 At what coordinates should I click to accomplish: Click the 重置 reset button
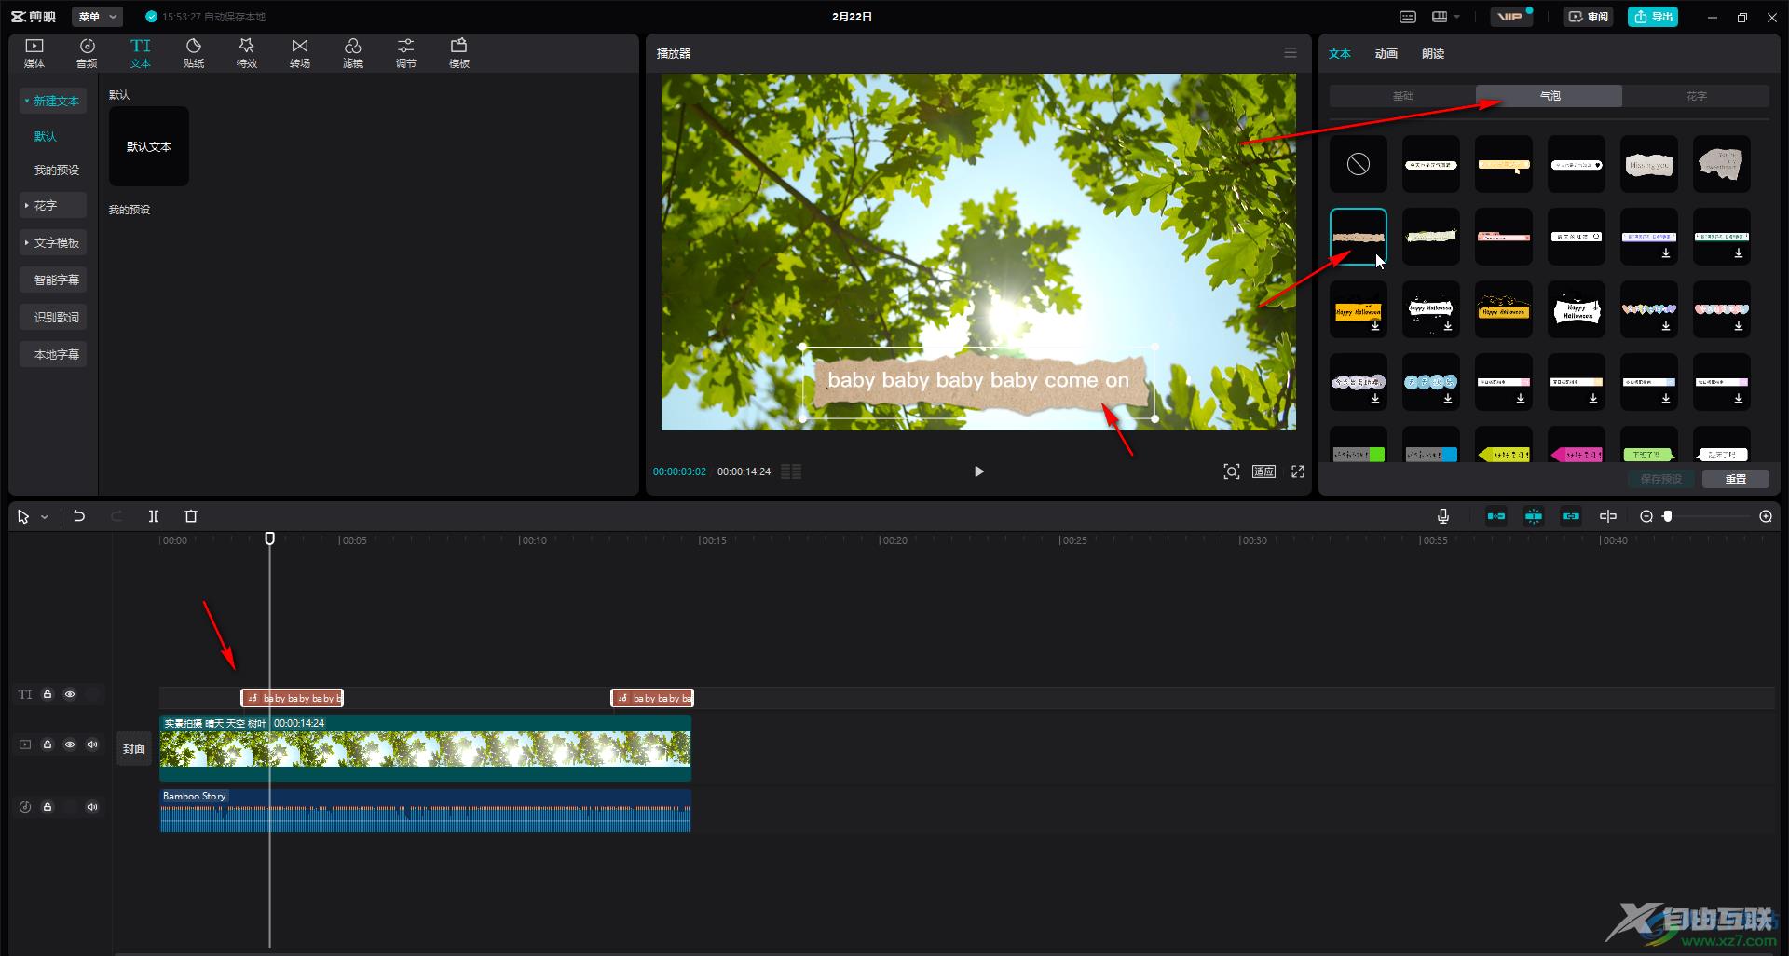[1736, 479]
